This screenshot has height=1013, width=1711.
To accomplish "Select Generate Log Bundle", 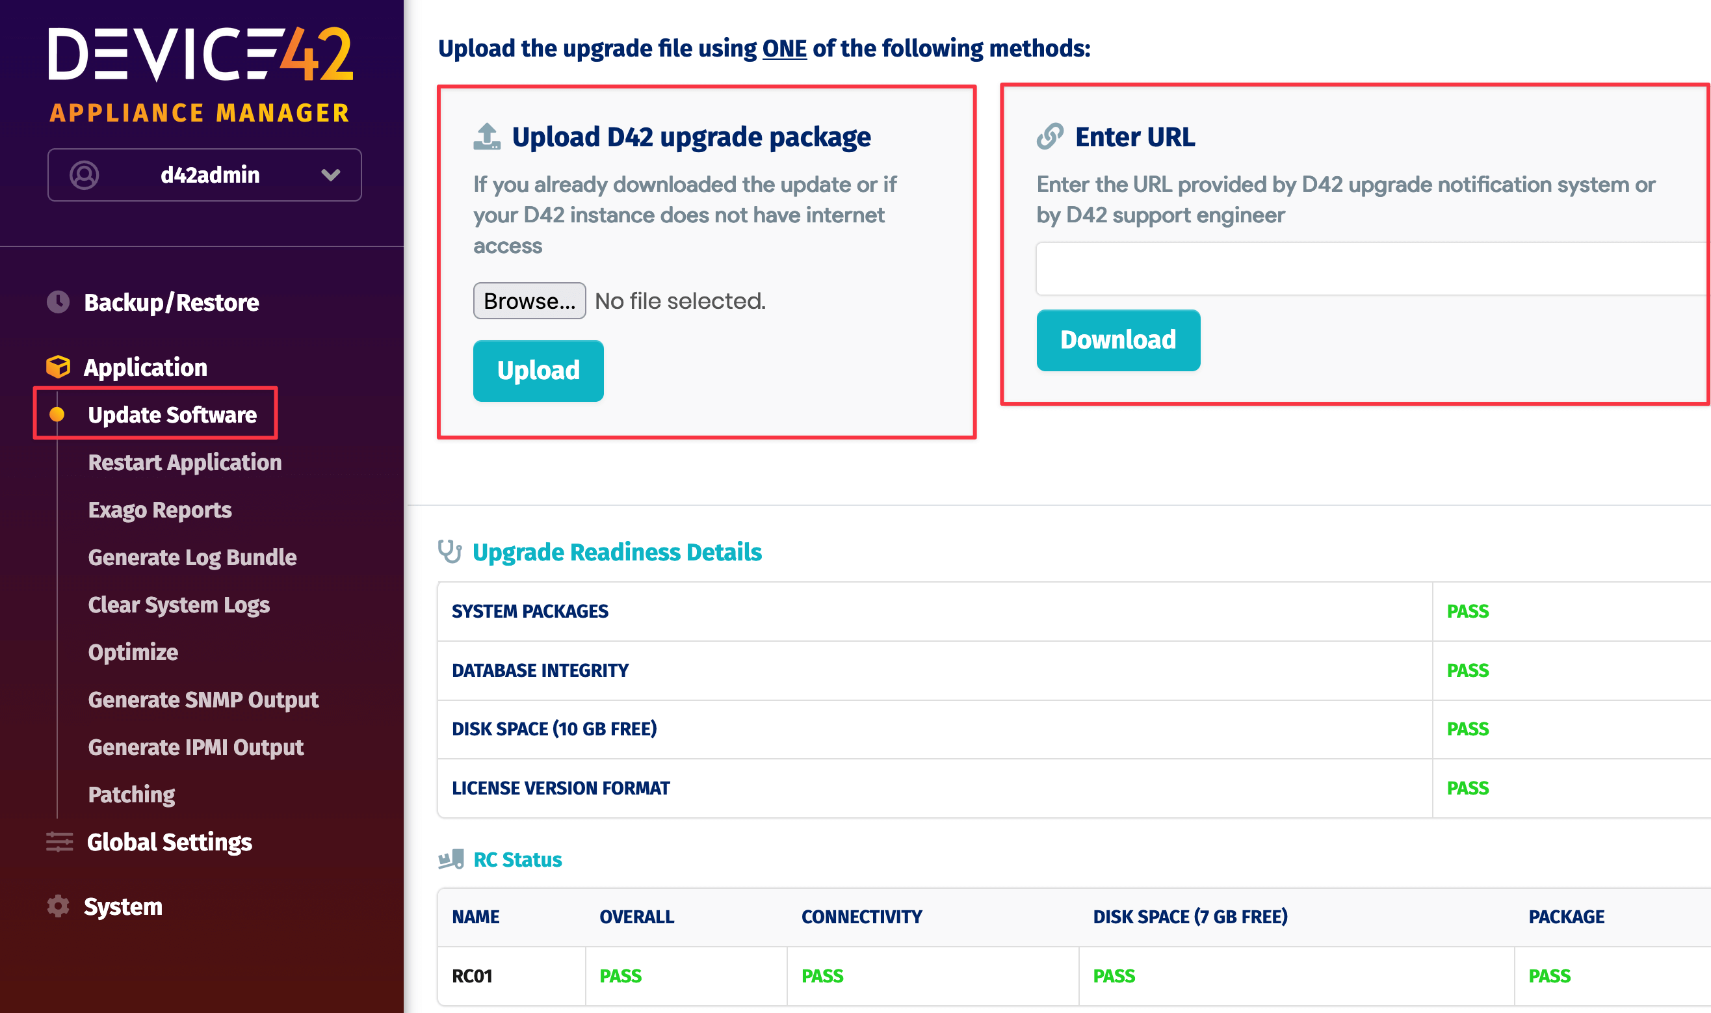I will pyautogui.click(x=192, y=557).
